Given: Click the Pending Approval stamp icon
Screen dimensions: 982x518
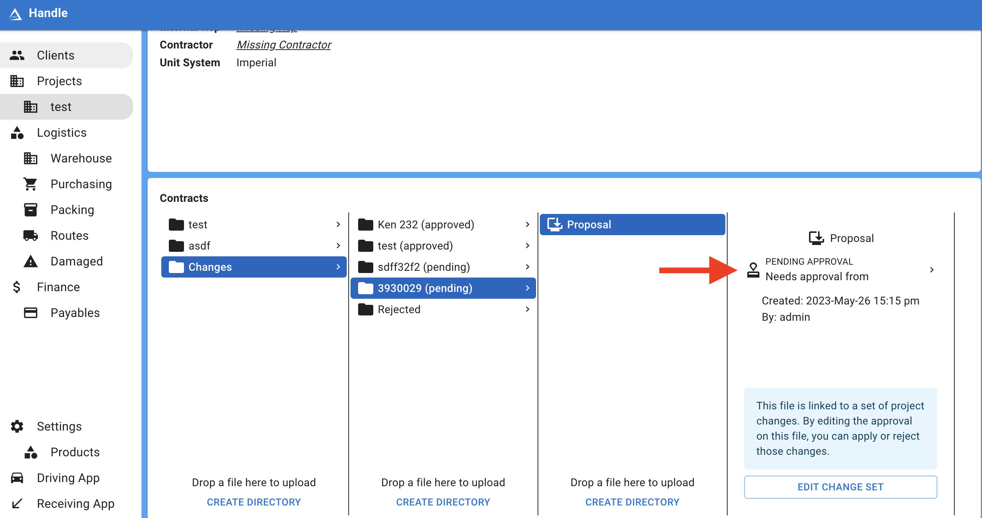Looking at the screenshot, I should point(753,270).
